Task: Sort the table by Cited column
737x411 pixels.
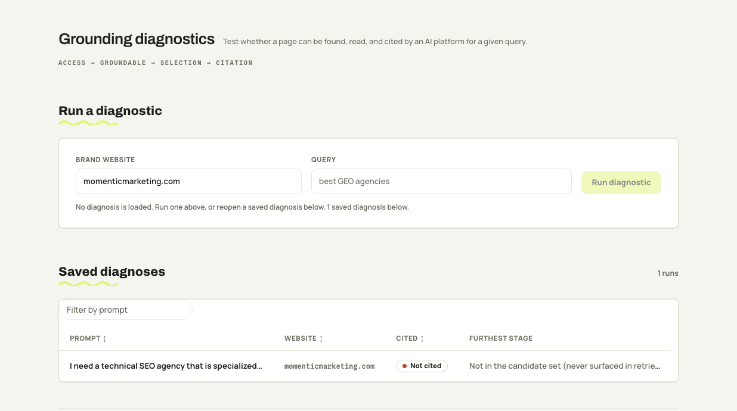Action: [x=410, y=338]
